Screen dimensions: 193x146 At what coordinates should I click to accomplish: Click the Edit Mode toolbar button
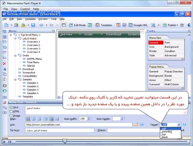tap(77, 25)
